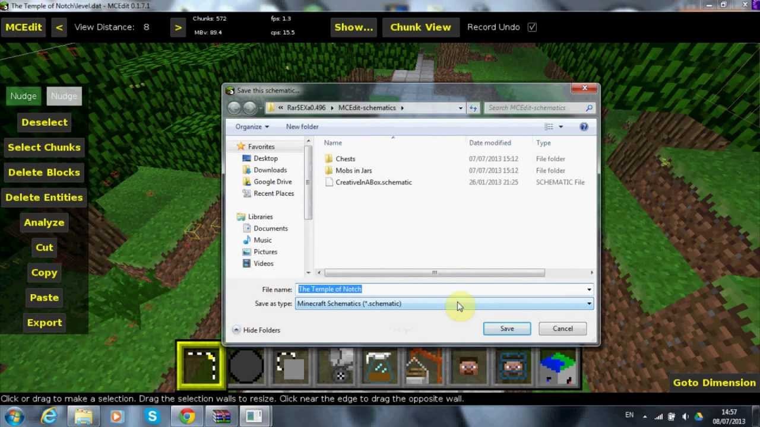Click the Deselect button

coord(45,122)
